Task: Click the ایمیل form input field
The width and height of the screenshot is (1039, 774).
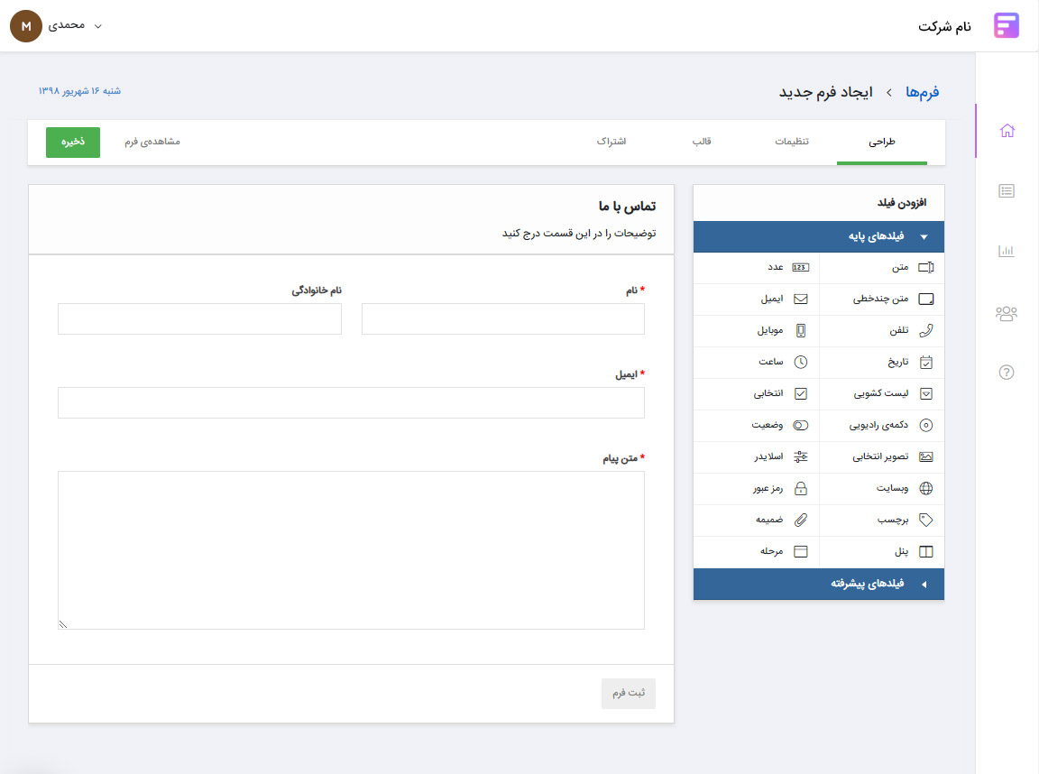Action: [x=351, y=403]
